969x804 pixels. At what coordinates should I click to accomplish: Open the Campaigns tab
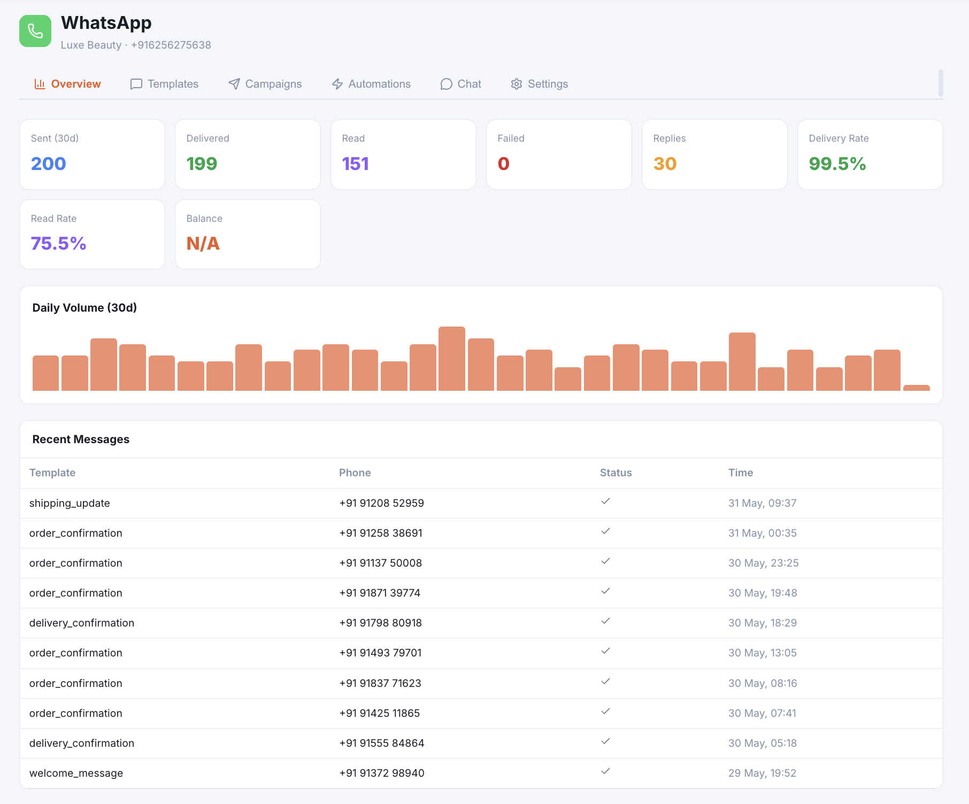(x=265, y=84)
